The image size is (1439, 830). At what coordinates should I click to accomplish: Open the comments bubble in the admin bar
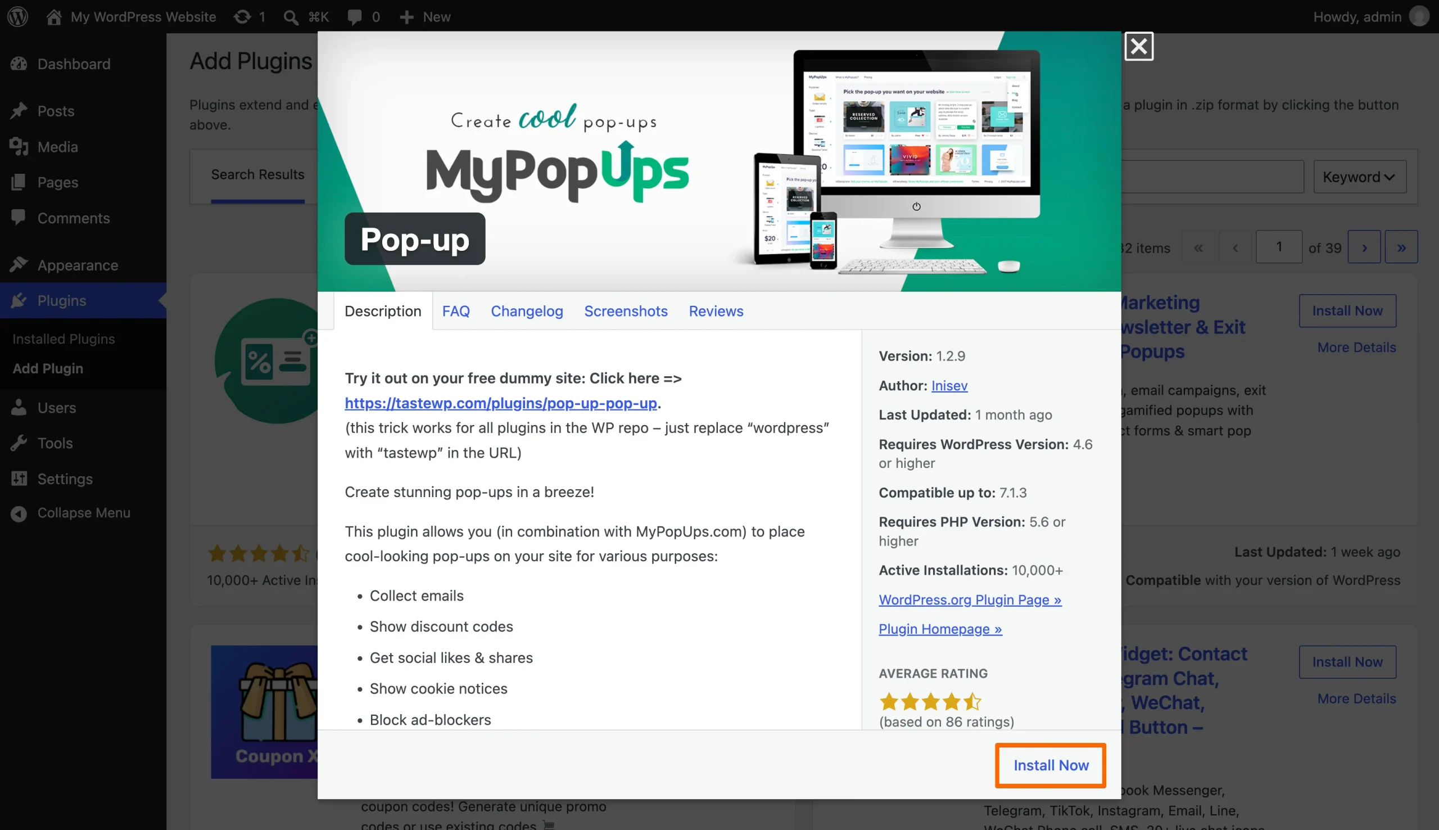(x=364, y=16)
